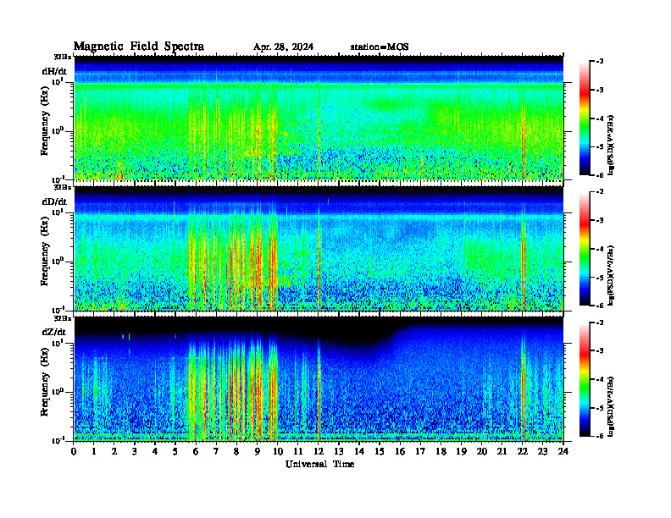Click the hour "21" tick label on the time axis

click(502, 451)
